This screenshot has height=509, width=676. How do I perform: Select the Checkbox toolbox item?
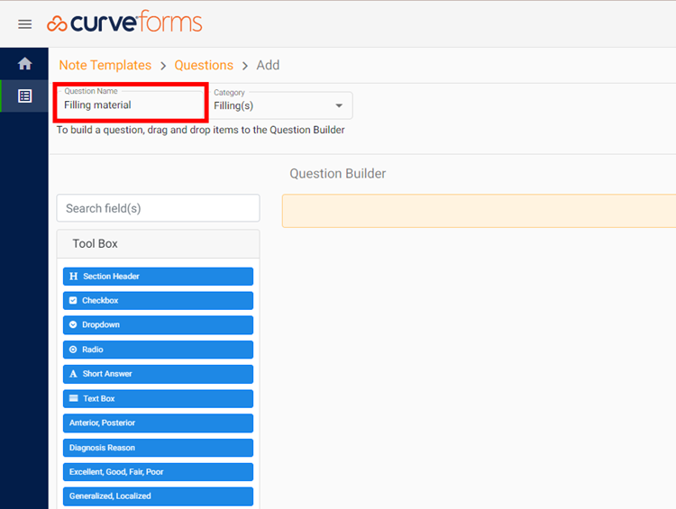(159, 300)
